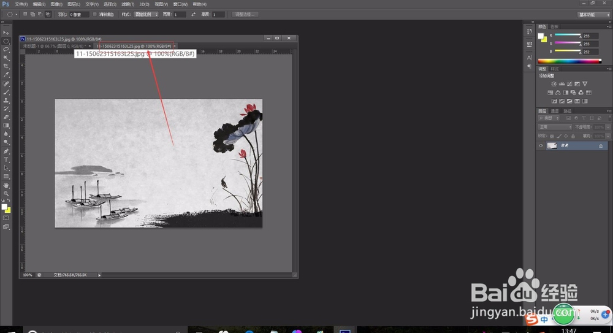Select the Rectangle shape tool
Viewport: 613px width, 333px height.
click(x=6, y=177)
